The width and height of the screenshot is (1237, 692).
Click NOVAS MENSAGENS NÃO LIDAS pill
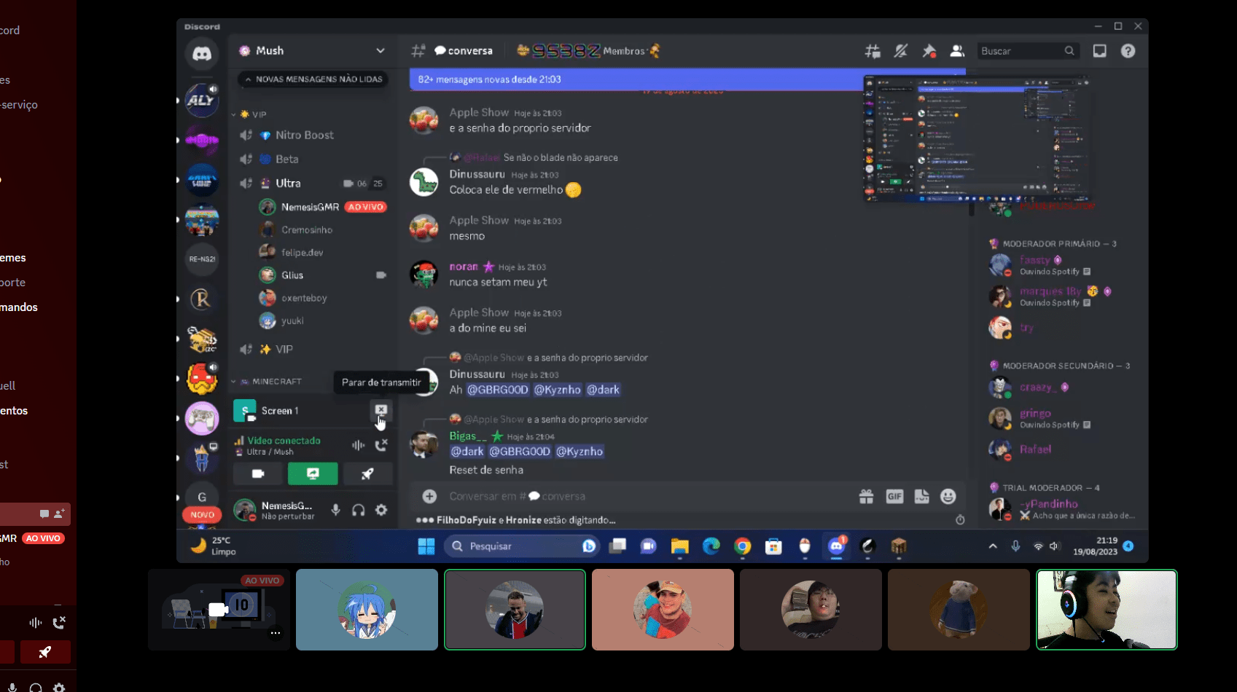[x=313, y=79]
